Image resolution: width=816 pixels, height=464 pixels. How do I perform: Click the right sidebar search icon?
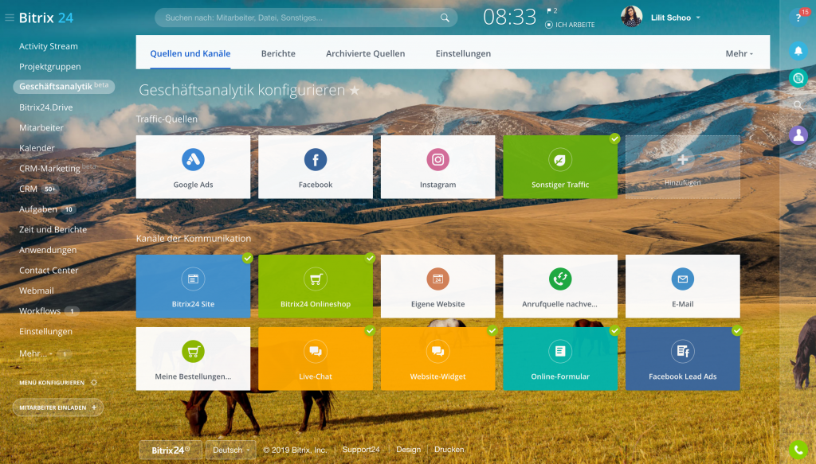[798, 105]
